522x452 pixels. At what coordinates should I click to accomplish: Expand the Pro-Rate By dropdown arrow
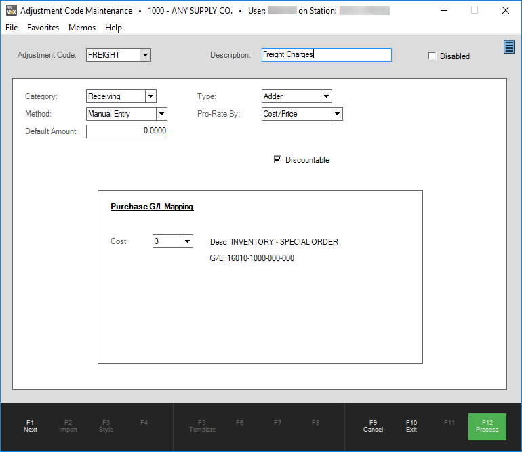pos(337,114)
